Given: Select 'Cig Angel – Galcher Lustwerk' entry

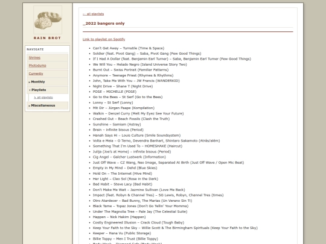Looking at the screenshot, I should click(x=129, y=157).
